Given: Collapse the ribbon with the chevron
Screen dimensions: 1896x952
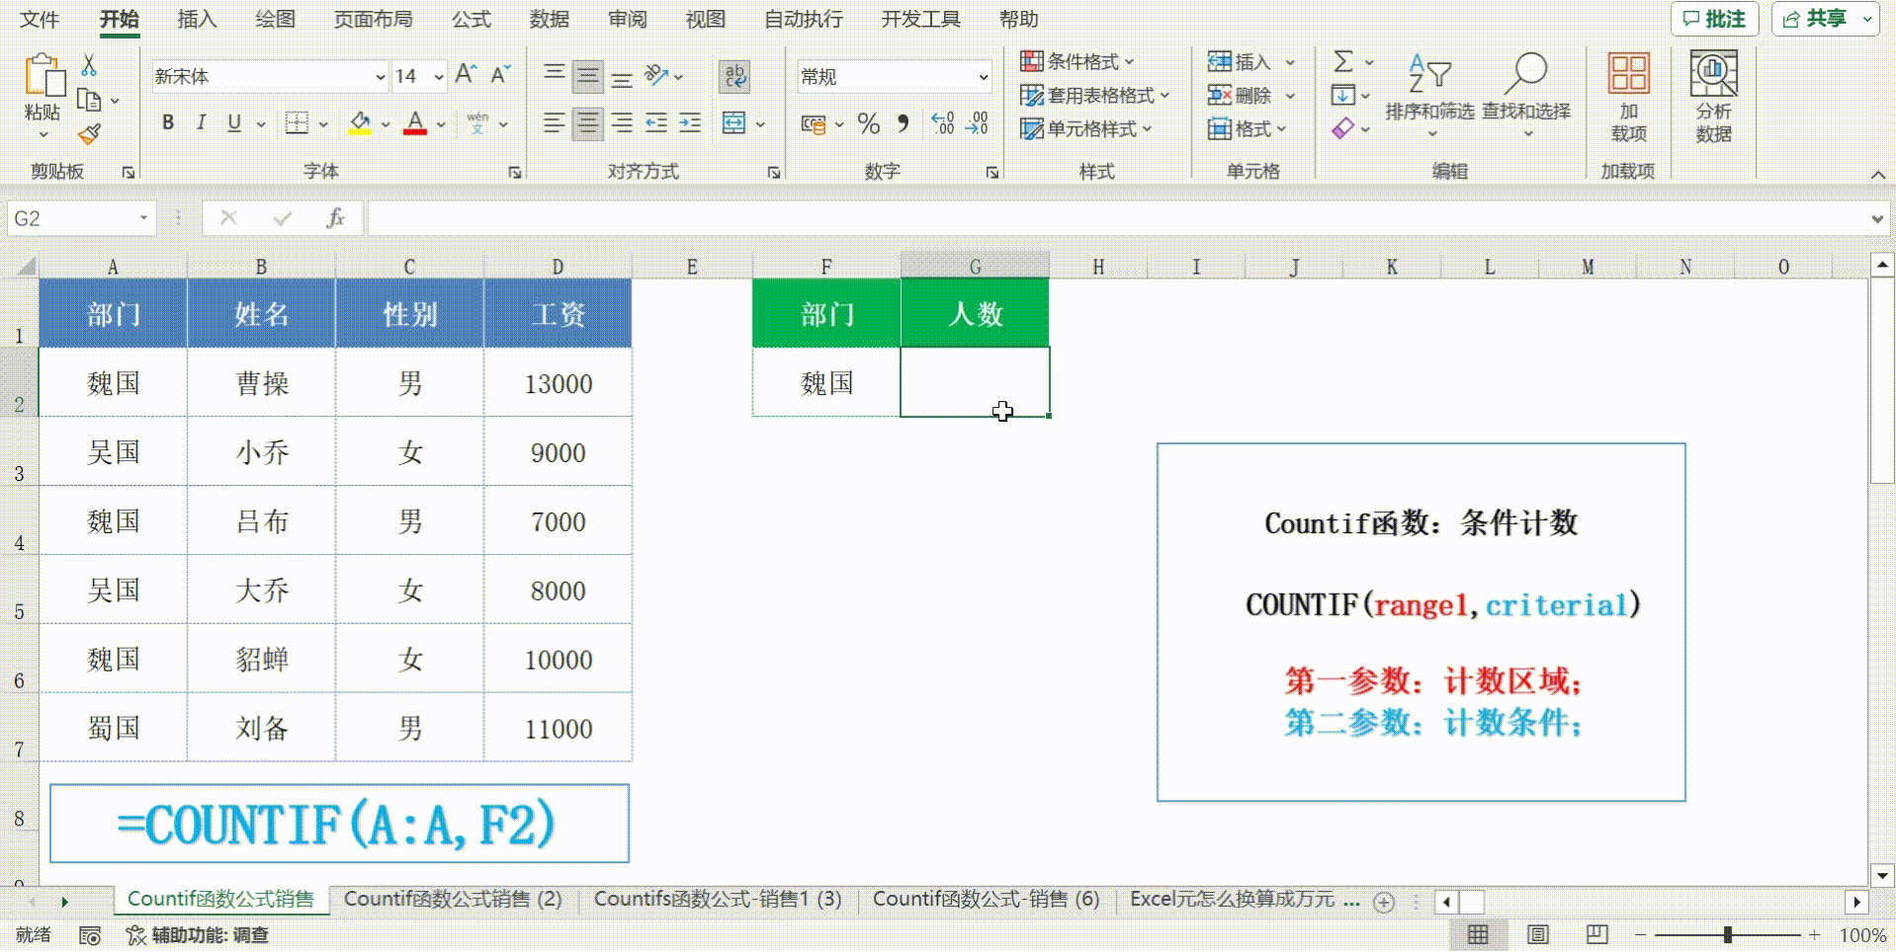Looking at the screenshot, I should [x=1877, y=175].
